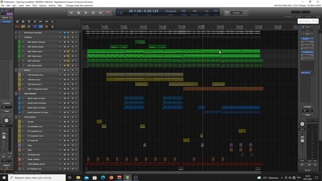Toggle the lock icon in the toolbar

pos(52,27)
